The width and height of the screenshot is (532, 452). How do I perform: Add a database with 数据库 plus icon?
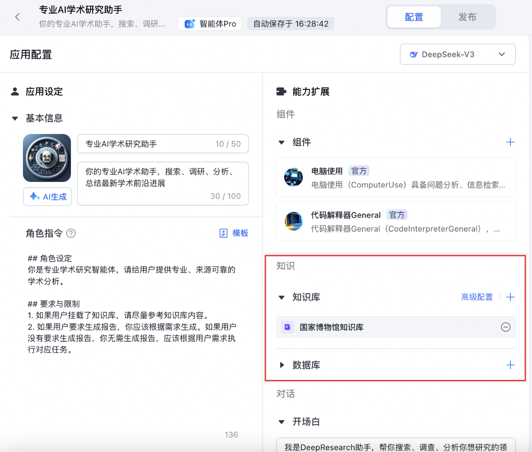click(x=510, y=365)
